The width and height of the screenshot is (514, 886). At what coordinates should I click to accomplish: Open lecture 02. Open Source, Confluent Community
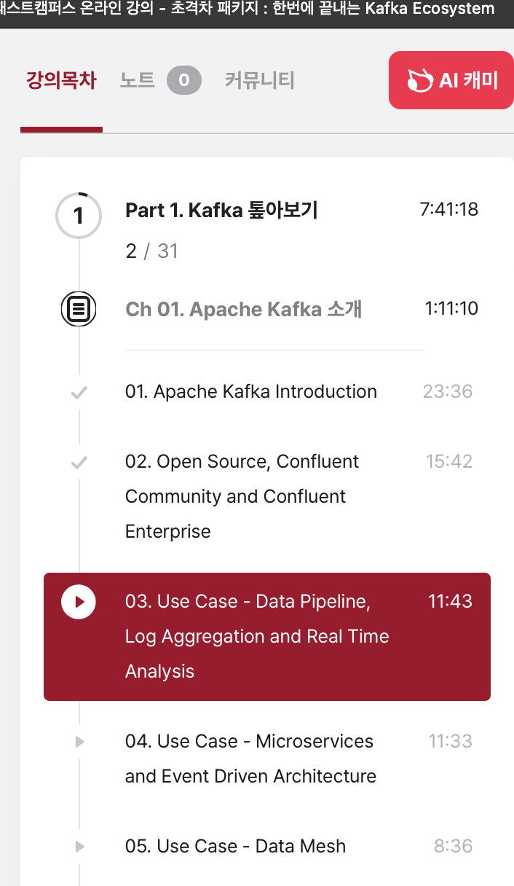pyautogui.click(x=242, y=496)
